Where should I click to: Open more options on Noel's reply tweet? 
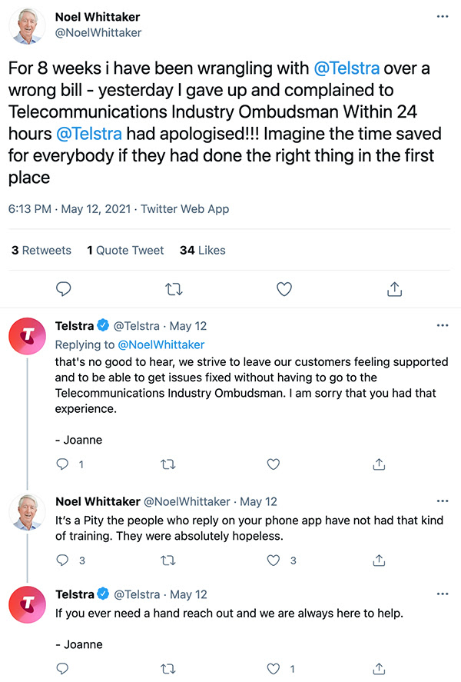click(442, 501)
